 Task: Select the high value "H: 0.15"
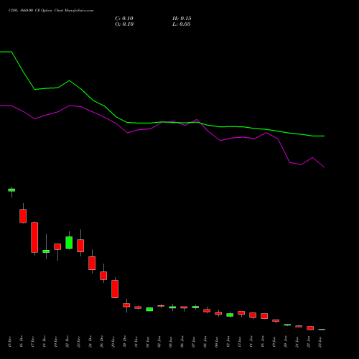(182, 19)
